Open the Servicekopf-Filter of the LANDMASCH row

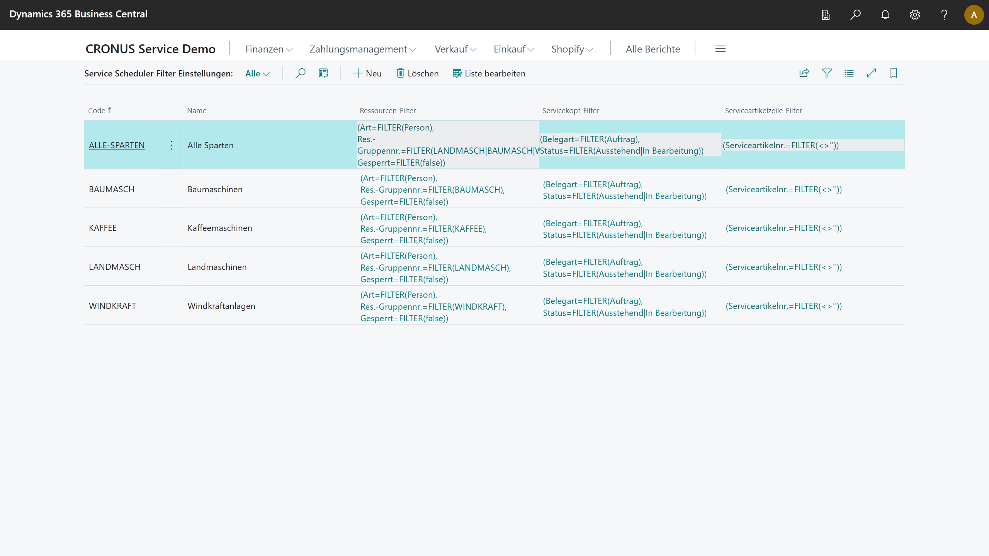pos(624,268)
